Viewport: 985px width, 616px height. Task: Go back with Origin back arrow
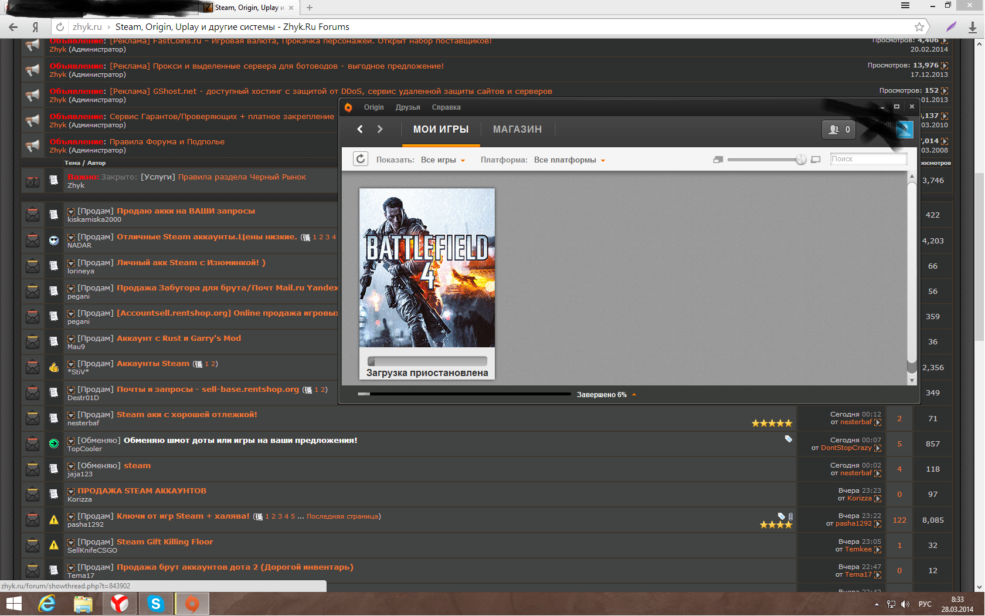(x=360, y=129)
